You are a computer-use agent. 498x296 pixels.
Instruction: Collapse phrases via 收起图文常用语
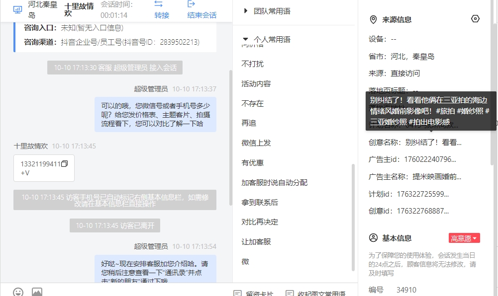coord(315,294)
